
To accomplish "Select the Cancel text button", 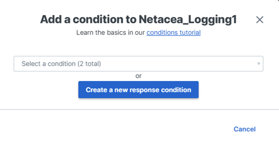I will tap(244, 129).
